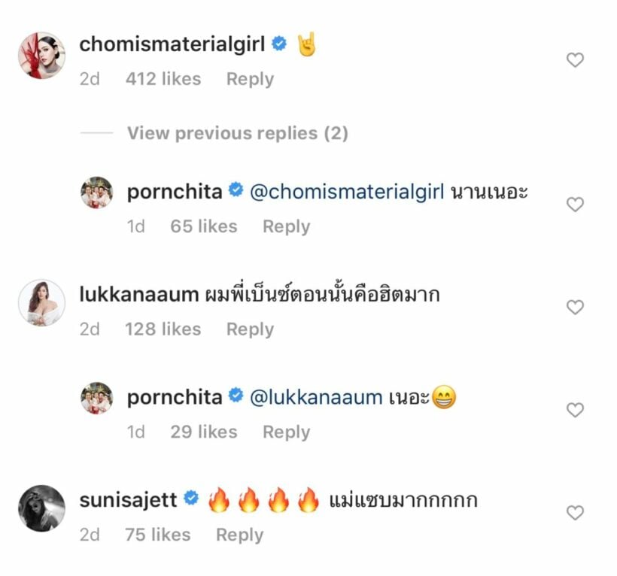This screenshot has width=617, height=576.
Task: View who liked: 412 likes
Action: point(163,79)
